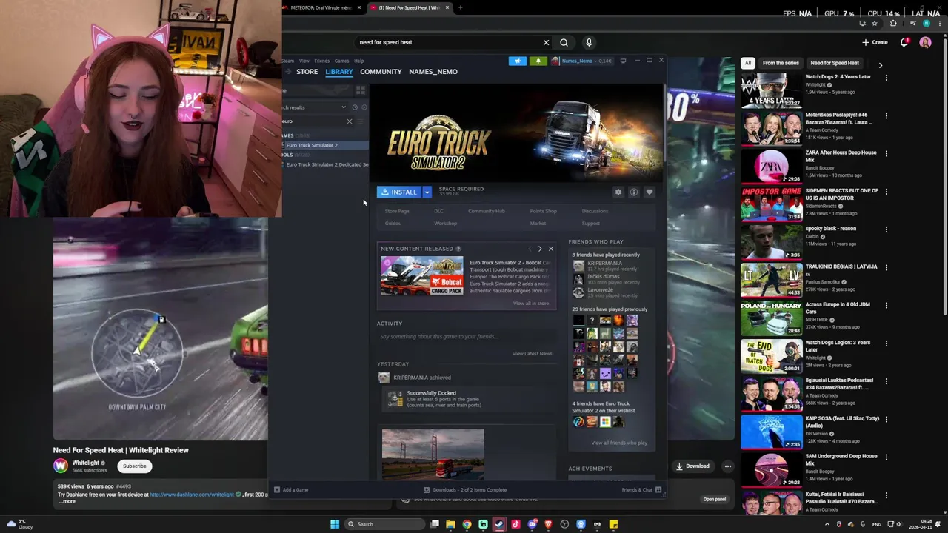
Task: Open Steam Friends menu
Action: [321, 61]
